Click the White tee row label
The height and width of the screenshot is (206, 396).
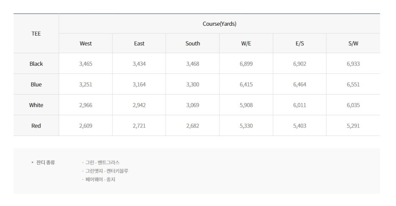(x=36, y=105)
